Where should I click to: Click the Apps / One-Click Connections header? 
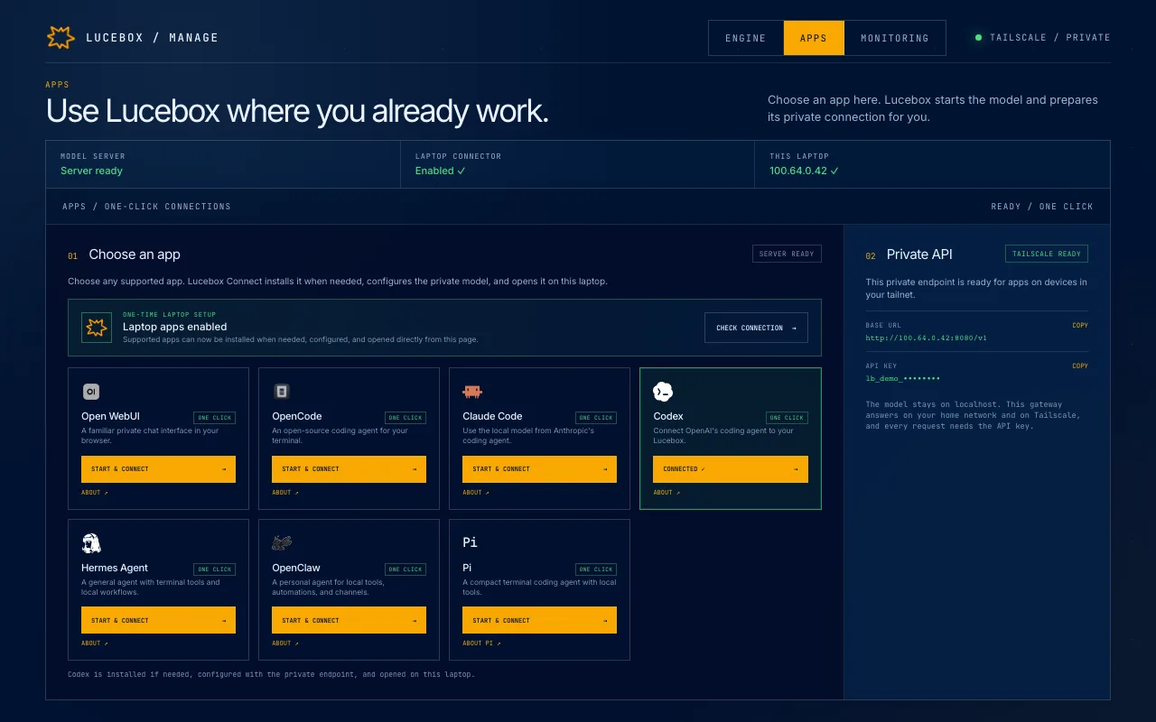click(146, 207)
